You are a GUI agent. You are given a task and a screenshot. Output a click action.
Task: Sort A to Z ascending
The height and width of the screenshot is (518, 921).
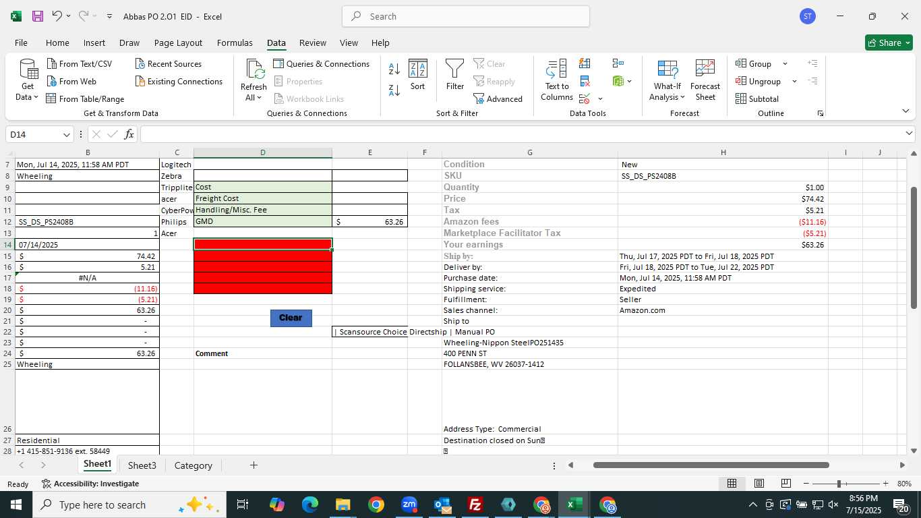[394, 69]
